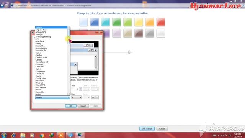Click font list scrollbar up arrow

pyautogui.click(x=69, y=28)
